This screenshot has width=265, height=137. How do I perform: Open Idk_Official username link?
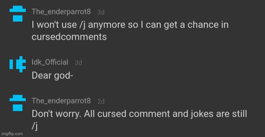tap(50, 62)
